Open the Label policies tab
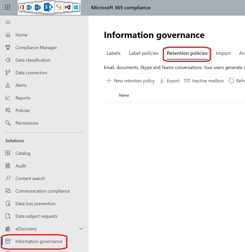The image size is (245, 252). [143, 53]
